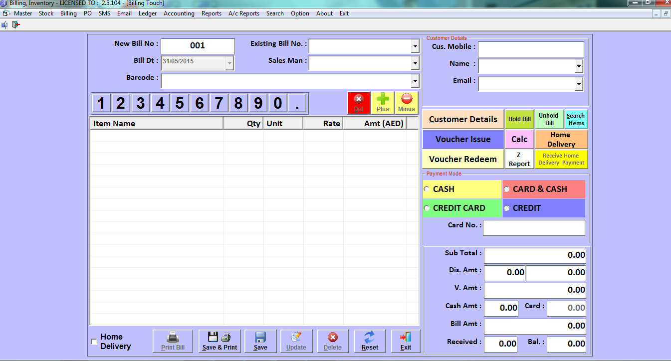Tap numpad key 5
The image size is (671, 361).
pyautogui.click(x=180, y=103)
